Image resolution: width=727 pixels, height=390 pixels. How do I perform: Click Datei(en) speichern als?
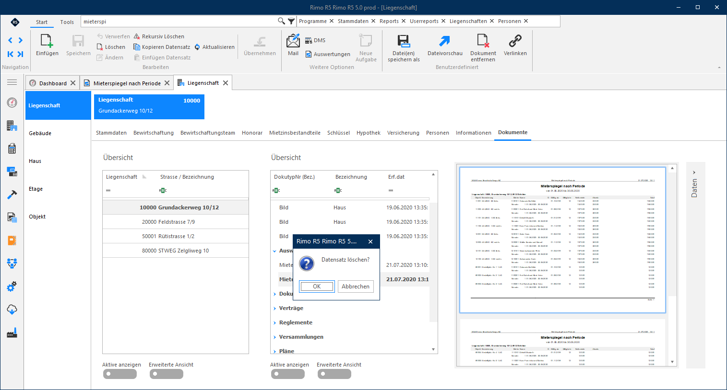(x=404, y=48)
